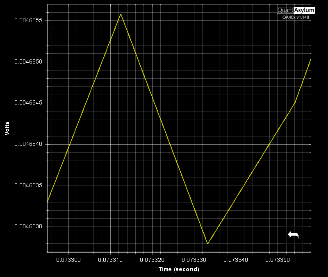This screenshot has height=277, width=328.
Task: Click the 0.0046835 voltage tick label
Action: tap(28, 186)
